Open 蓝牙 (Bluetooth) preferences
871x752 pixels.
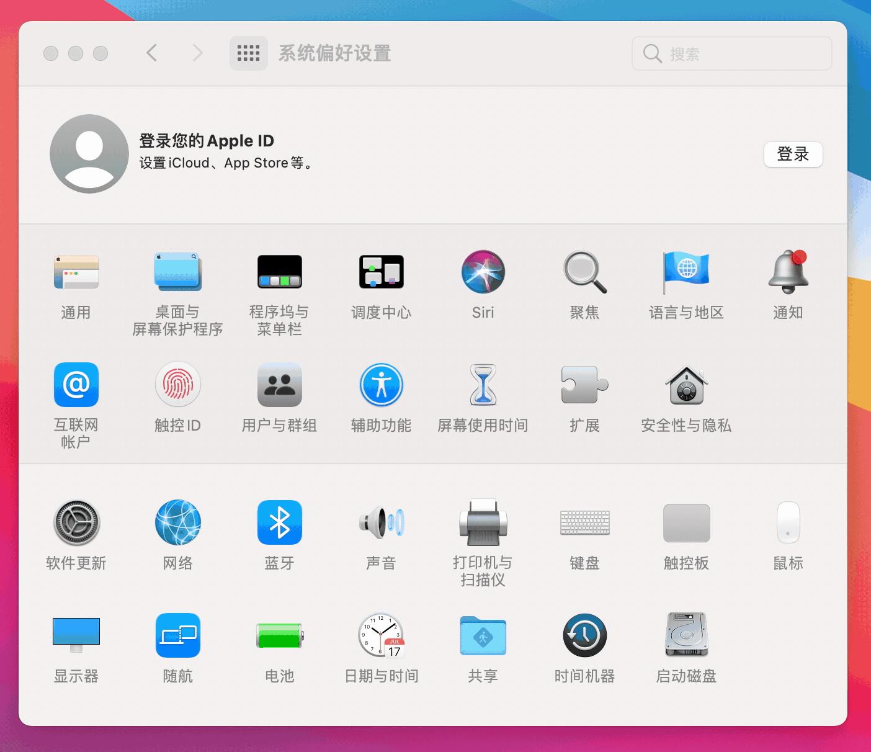click(x=280, y=522)
